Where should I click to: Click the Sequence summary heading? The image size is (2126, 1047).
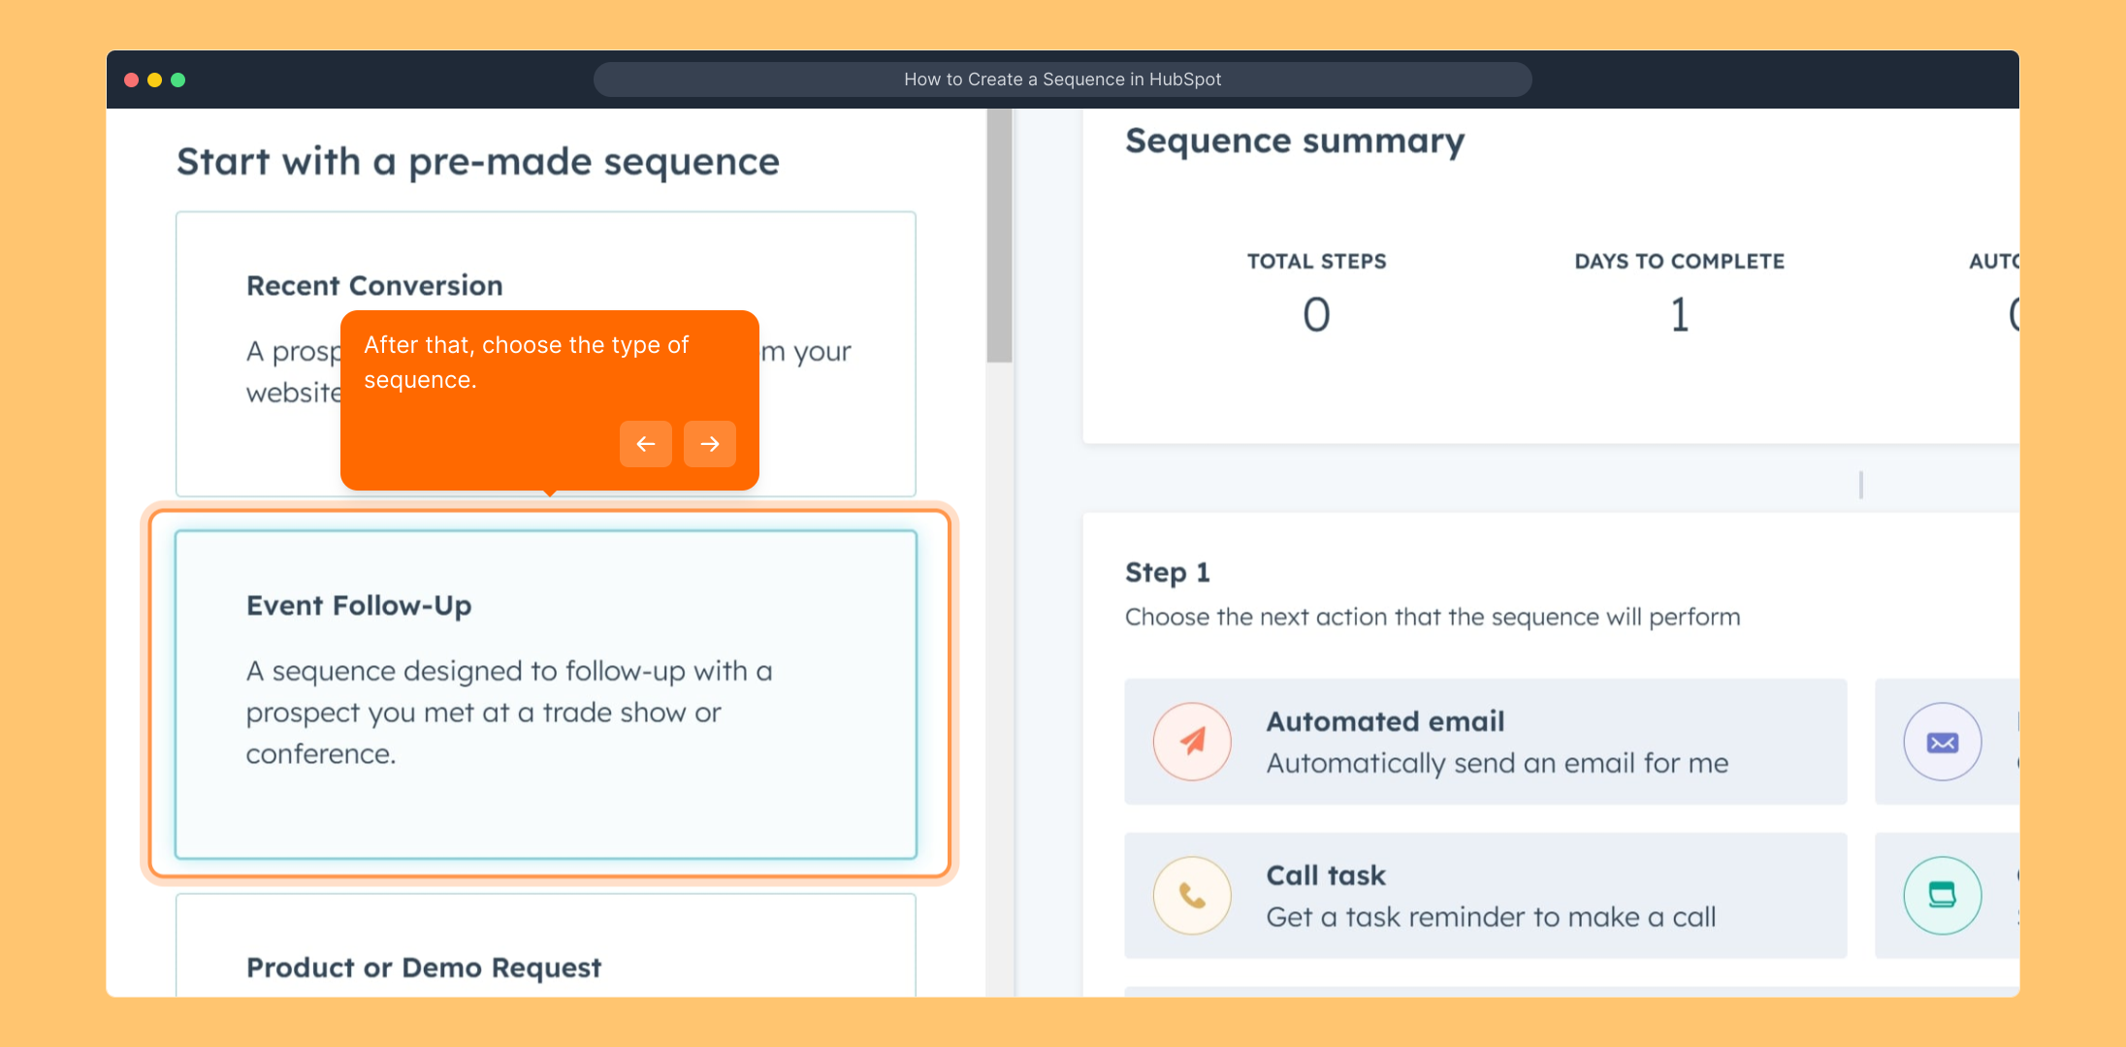[x=1295, y=142]
